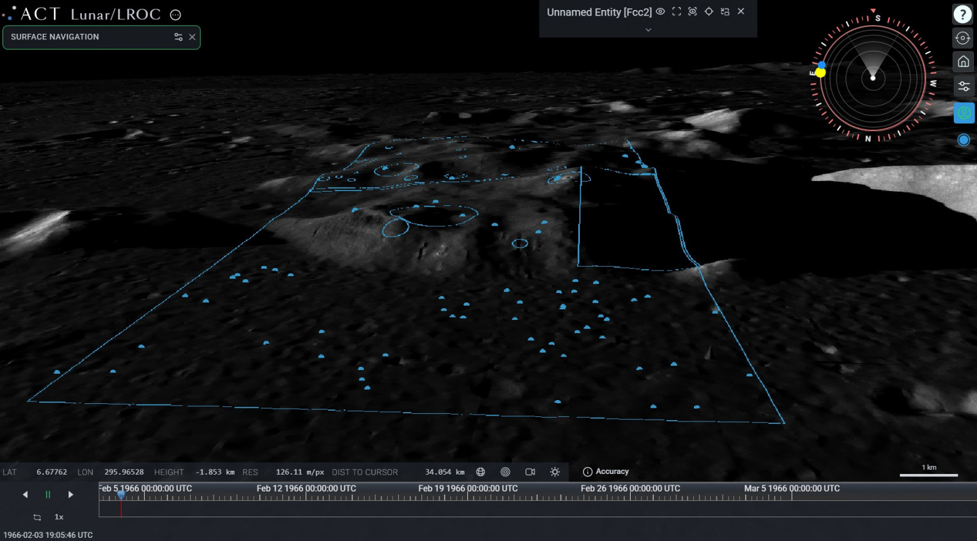Open the Accuracy info button
The width and height of the screenshot is (977, 541).
point(606,472)
